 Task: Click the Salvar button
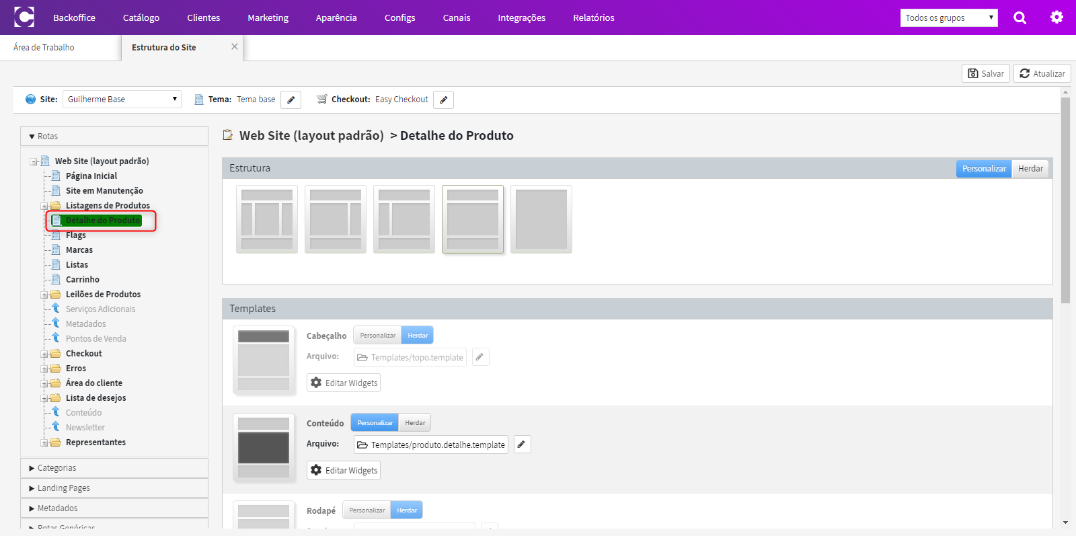click(986, 73)
